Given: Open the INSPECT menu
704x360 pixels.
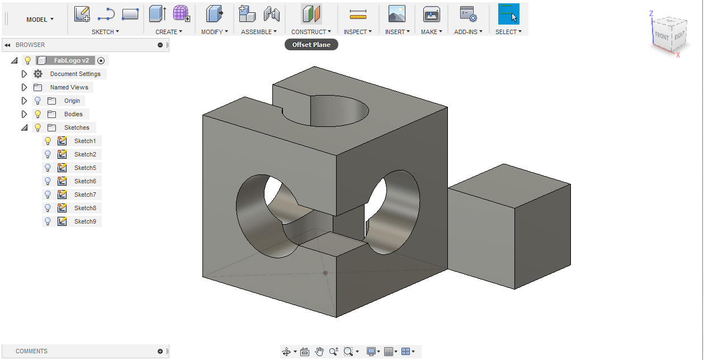Looking at the screenshot, I should (x=358, y=32).
